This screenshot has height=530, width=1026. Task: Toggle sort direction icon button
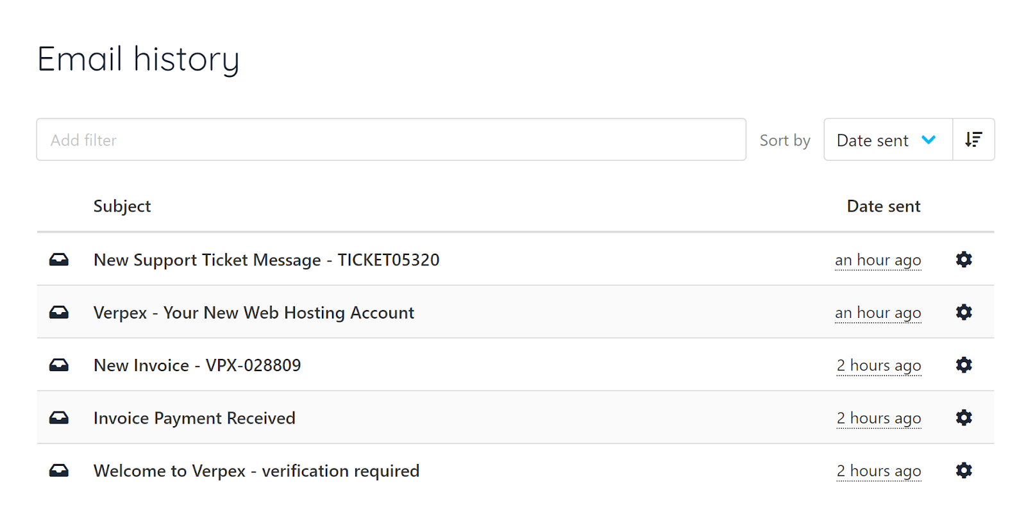coord(973,140)
